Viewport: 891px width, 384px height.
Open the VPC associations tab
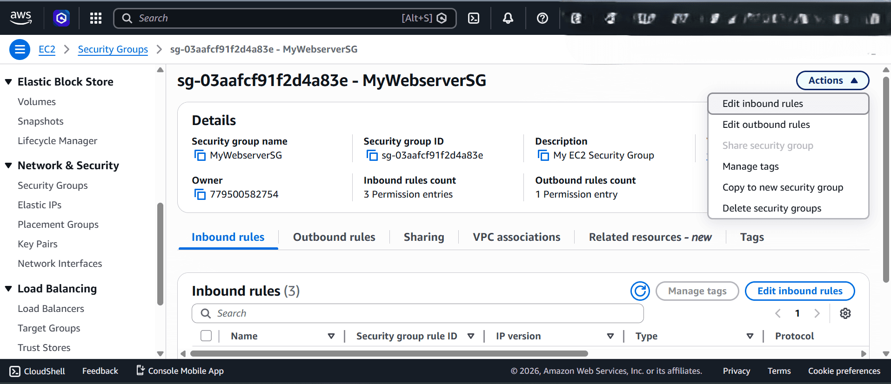(516, 237)
